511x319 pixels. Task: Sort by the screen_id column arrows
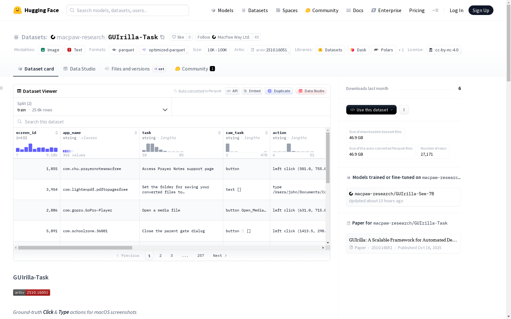57,133
